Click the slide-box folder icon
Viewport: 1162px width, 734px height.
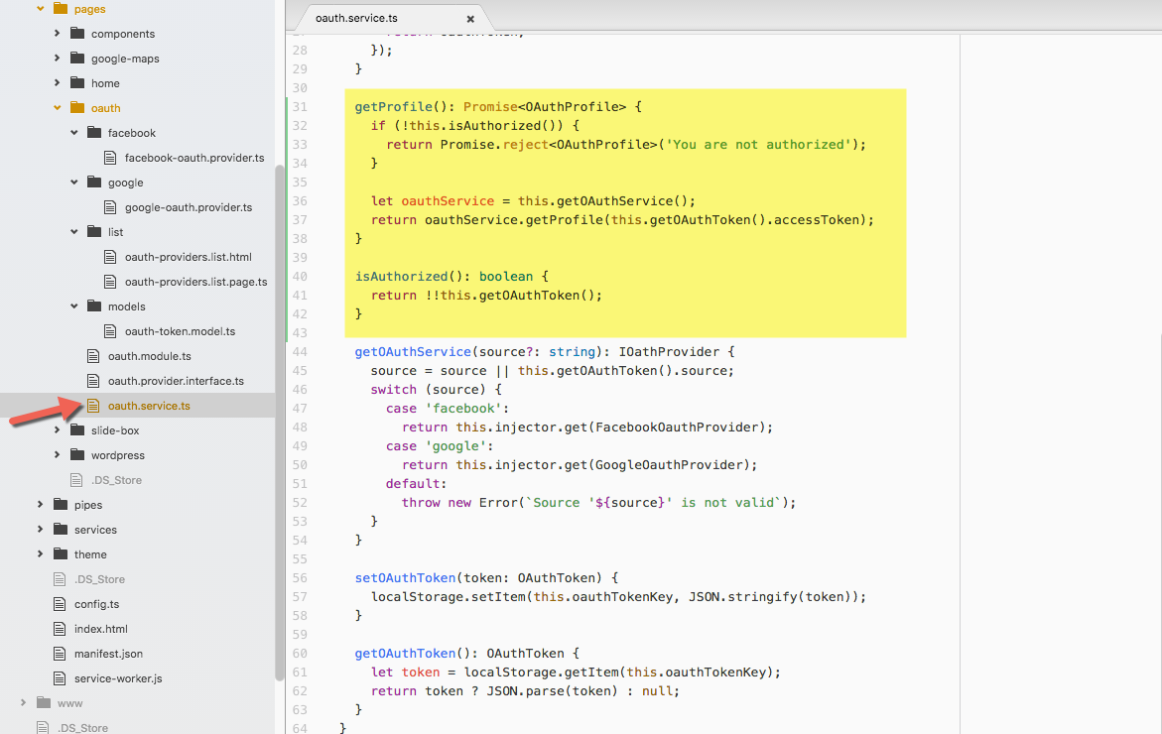pos(77,430)
